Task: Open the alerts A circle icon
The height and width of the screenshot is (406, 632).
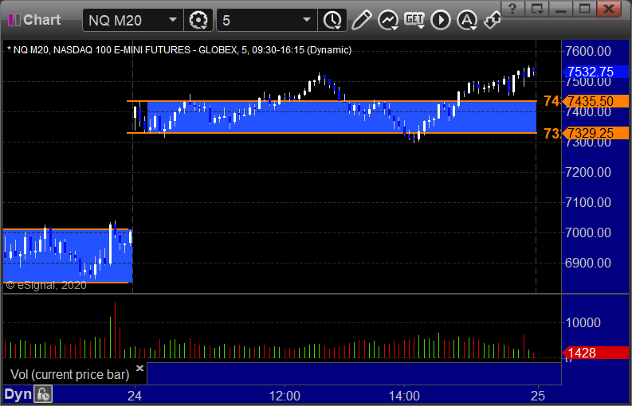Action: (x=467, y=20)
